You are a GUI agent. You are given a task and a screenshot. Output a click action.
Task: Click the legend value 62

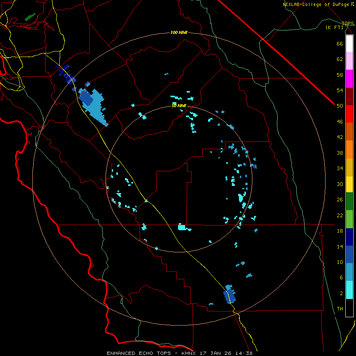340,59
